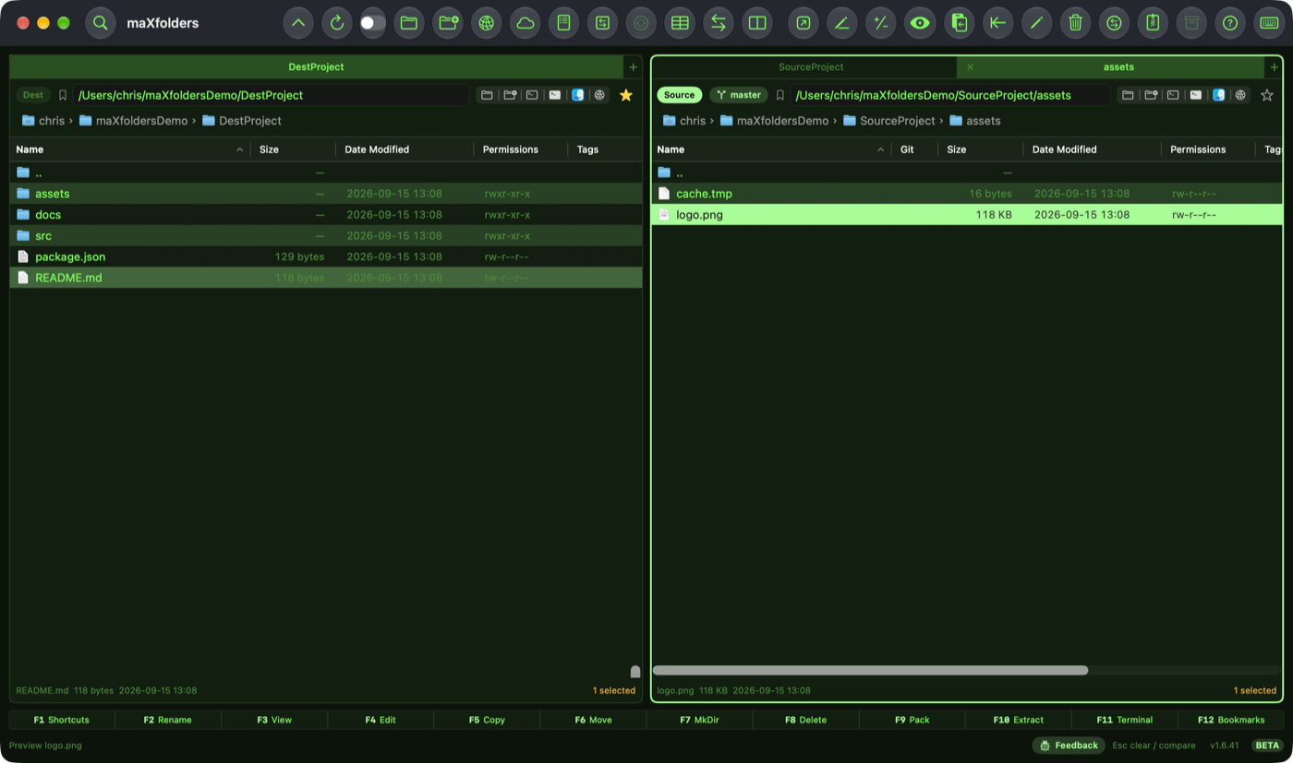Unfavorite DestProject with the yellow star
This screenshot has width=1293, height=763.
[626, 95]
